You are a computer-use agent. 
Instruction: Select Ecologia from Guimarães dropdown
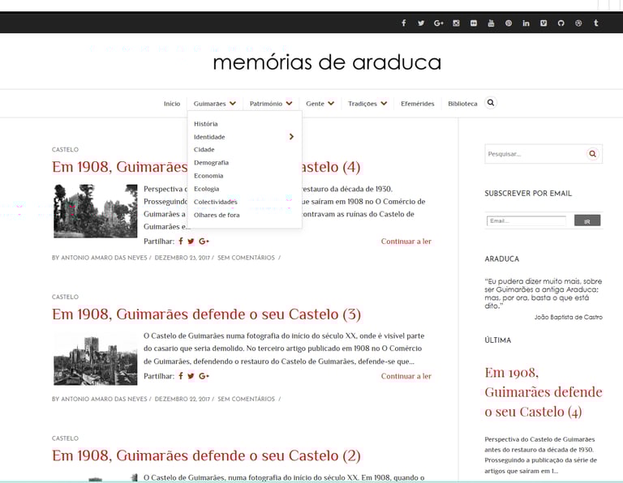tap(207, 189)
